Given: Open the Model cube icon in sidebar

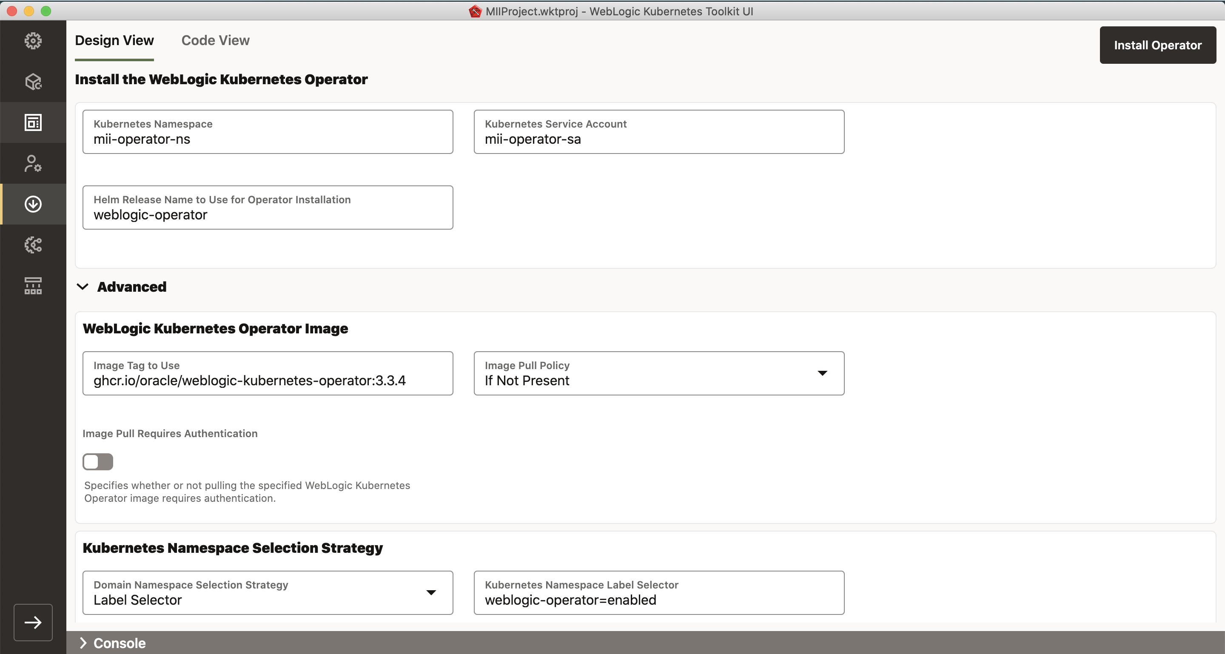Looking at the screenshot, I should tap(33, 82).
